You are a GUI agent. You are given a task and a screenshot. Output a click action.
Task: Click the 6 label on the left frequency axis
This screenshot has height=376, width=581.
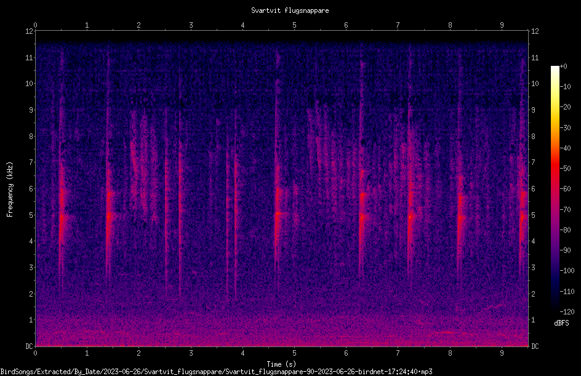[31, 188]
